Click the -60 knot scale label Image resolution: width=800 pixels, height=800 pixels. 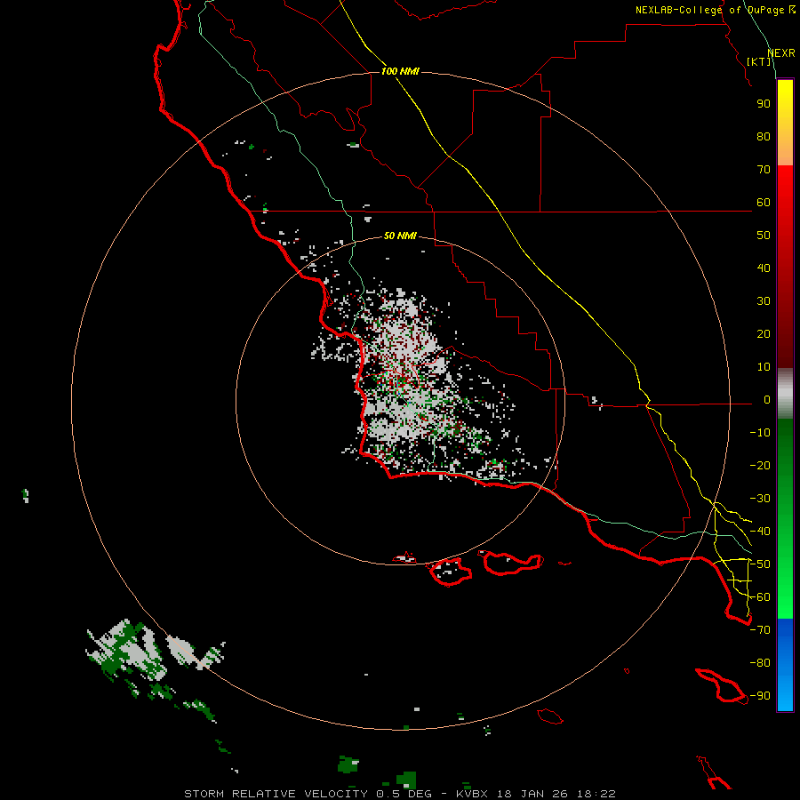tap(760, 597)
